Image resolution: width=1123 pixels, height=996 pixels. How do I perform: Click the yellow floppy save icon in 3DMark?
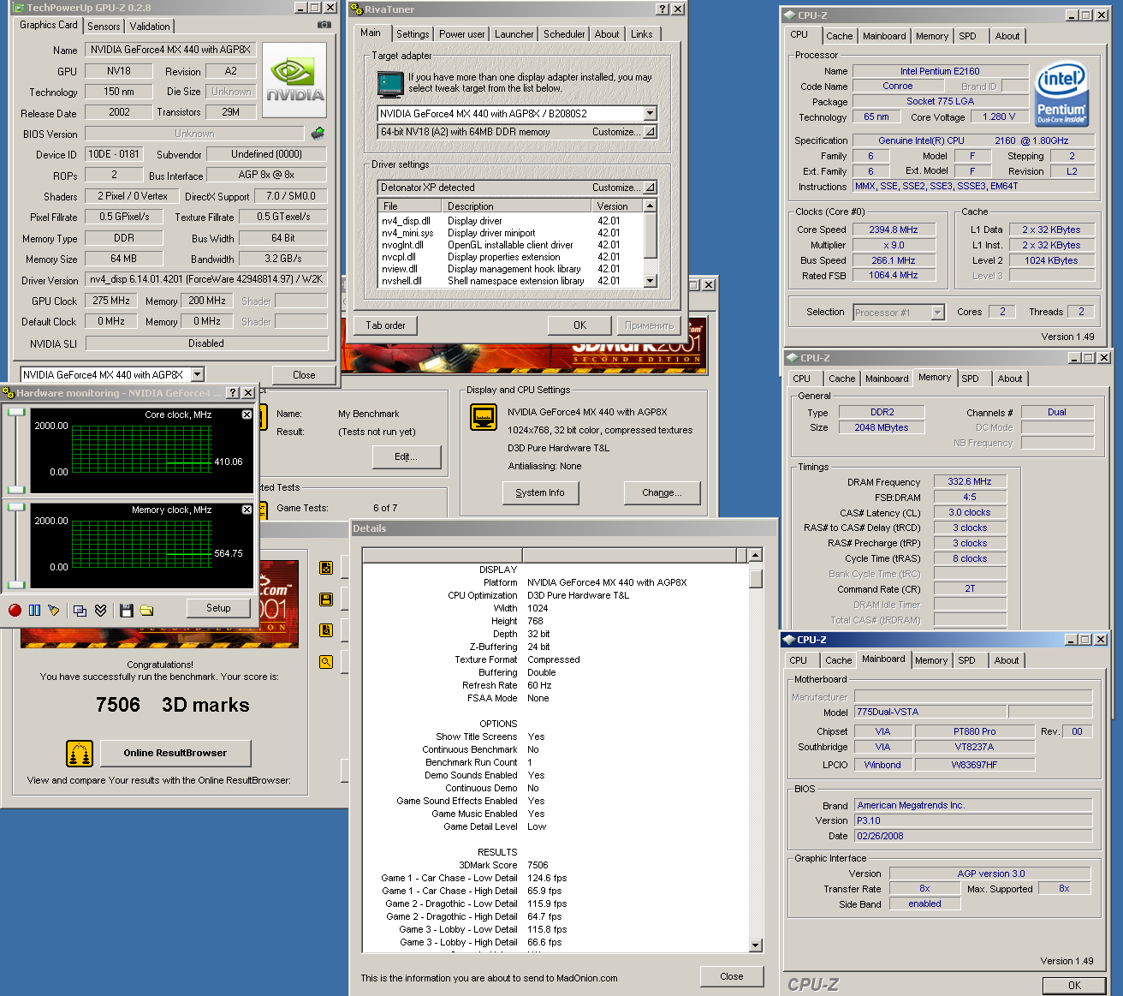coord(326,599)
